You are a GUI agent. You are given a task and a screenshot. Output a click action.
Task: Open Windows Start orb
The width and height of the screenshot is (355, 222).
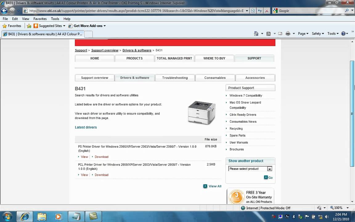click(7, 216)
